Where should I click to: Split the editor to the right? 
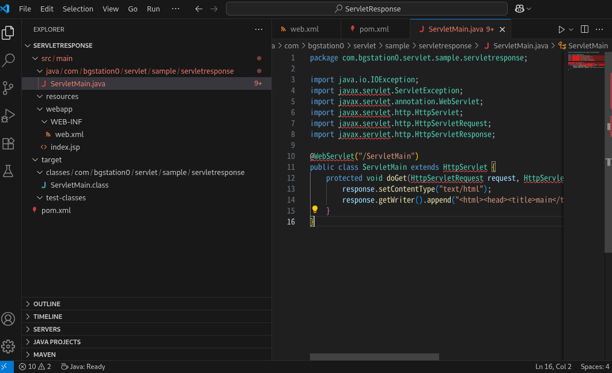(x=584, y=29)
